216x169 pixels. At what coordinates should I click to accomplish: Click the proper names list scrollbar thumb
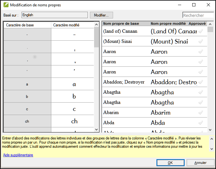pos(210,30)
